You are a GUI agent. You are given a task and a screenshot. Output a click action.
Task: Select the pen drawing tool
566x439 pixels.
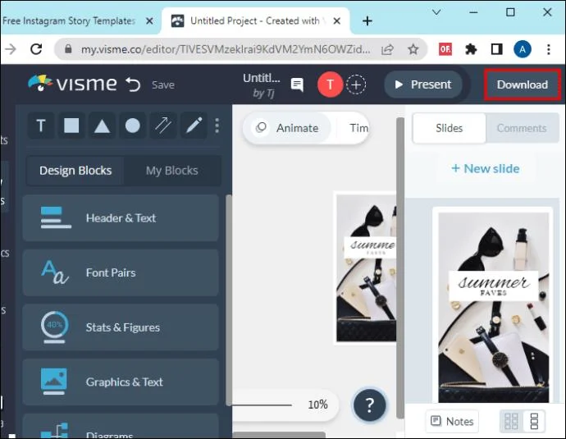[194, 126]
